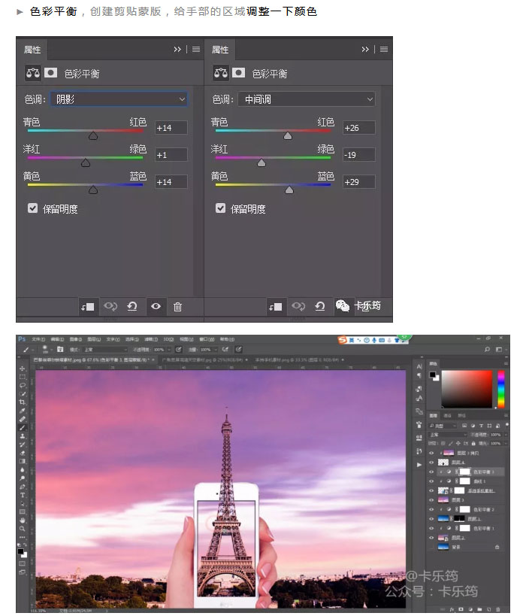526x616 pixels.
Task: Toggle adjustment visibility eye in shadows panel
Action: (156, 306)
